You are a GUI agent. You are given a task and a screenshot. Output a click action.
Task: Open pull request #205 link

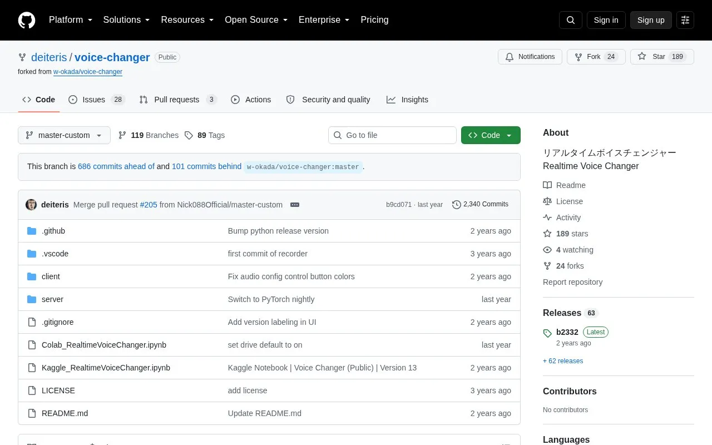click(149, 205)
